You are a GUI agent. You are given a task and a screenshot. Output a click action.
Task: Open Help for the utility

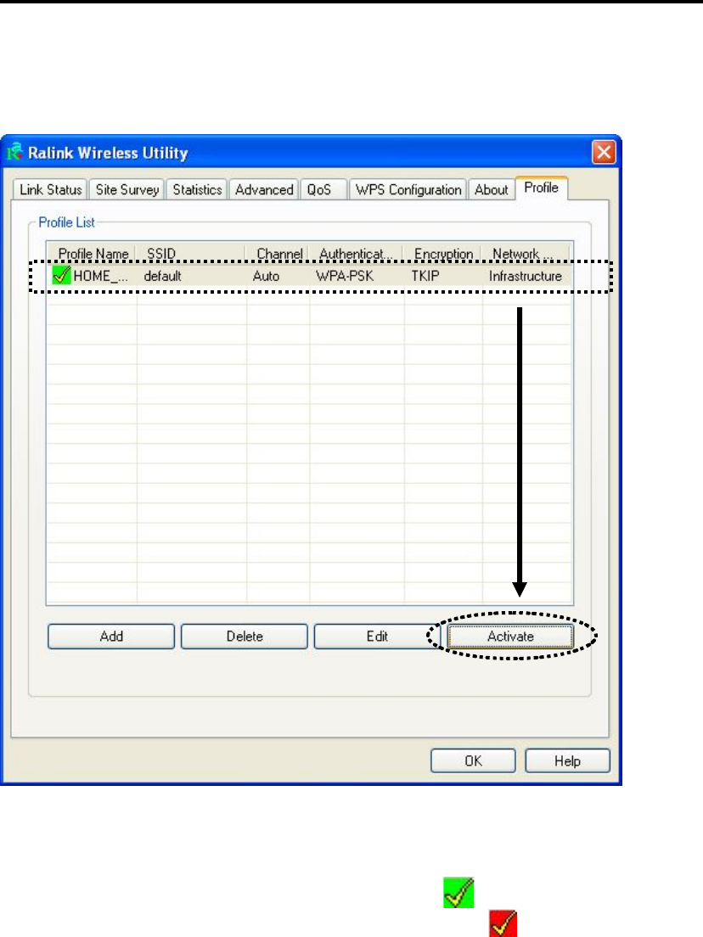567,760
